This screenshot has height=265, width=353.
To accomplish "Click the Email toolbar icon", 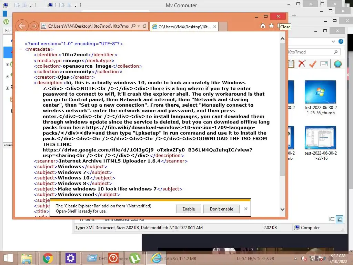I will point(324,64).
